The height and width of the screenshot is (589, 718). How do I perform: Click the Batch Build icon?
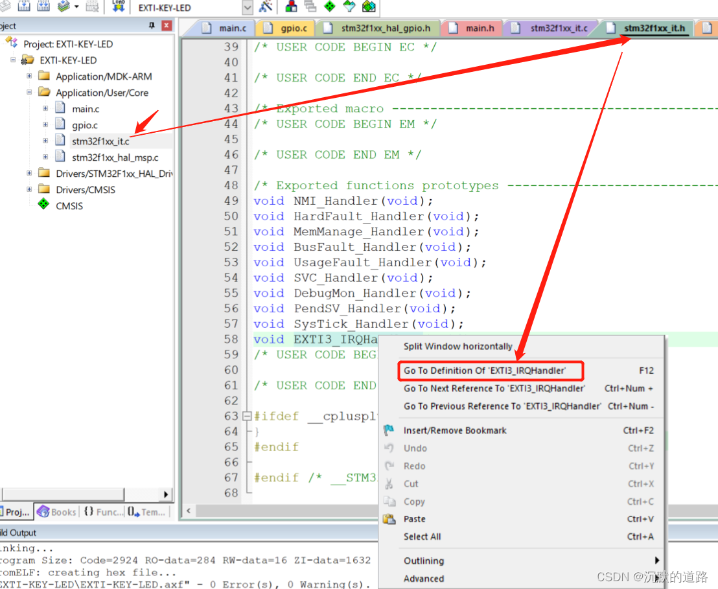(64, 6)
